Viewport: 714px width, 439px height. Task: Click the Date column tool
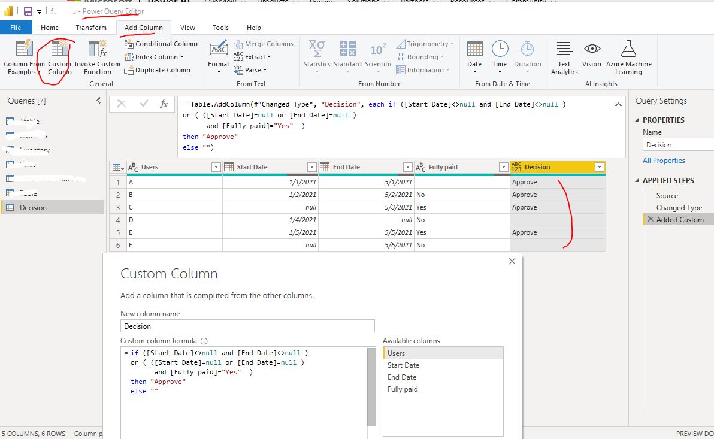tap(474, 56)
